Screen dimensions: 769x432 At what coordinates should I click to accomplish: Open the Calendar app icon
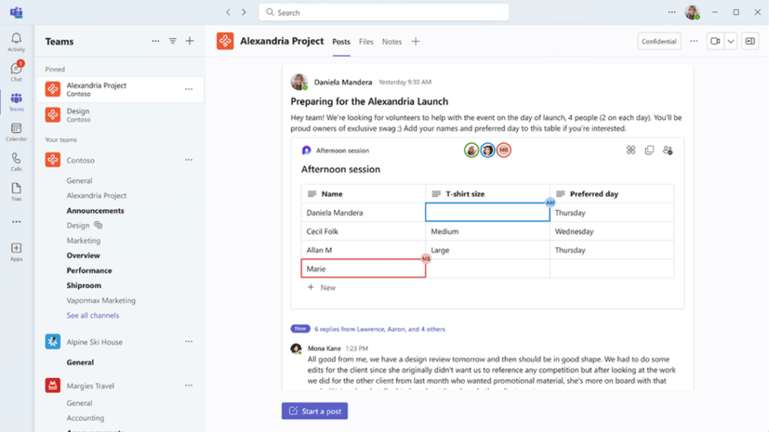click(x=17, y=132)
